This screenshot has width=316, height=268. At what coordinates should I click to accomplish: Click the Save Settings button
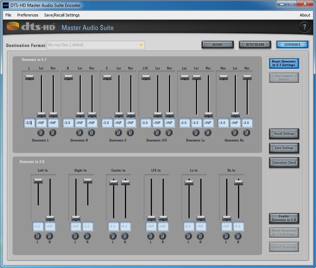[x=284, y=148]
